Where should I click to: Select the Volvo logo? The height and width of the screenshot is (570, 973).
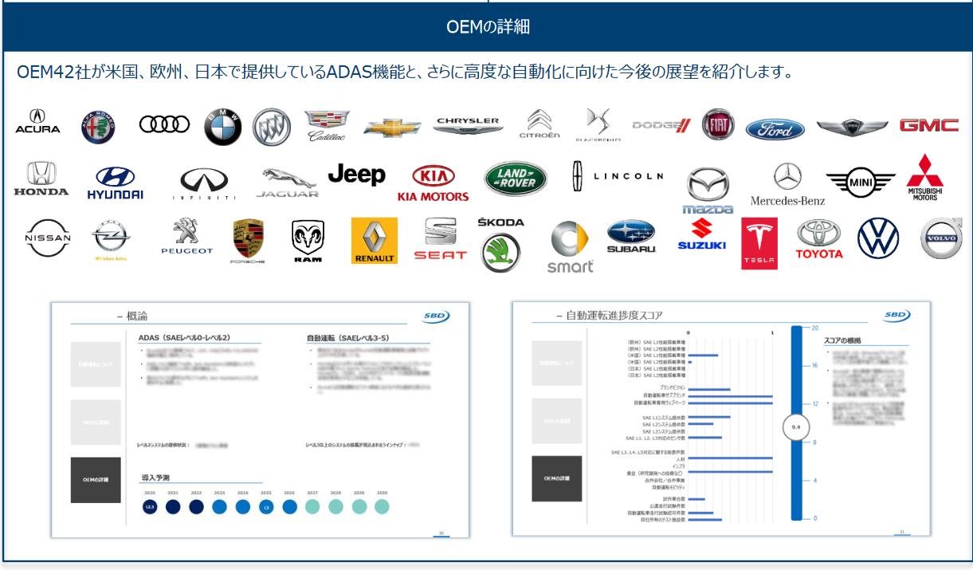tap(941, 238)
